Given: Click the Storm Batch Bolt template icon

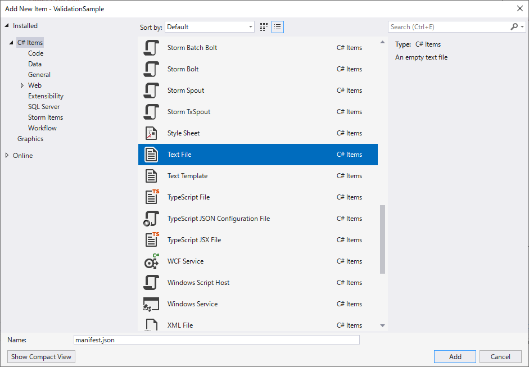Looking at the screenshot, I should pos(151,48).
